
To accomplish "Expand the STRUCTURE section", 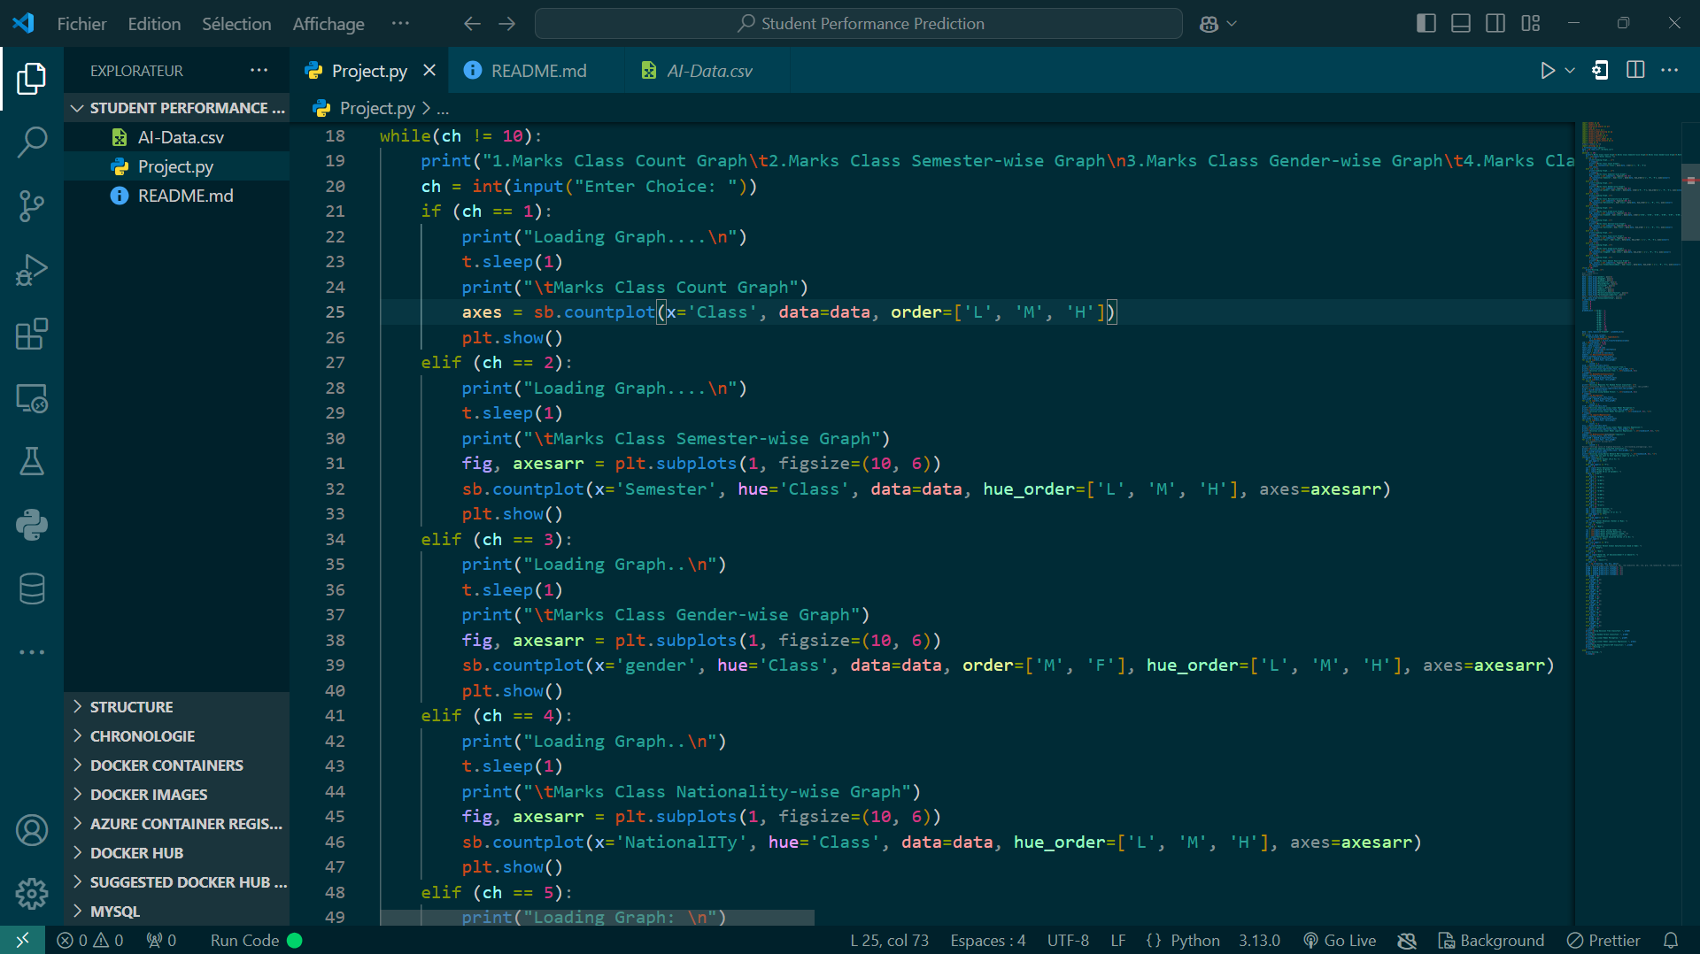I will click(177, 707).
